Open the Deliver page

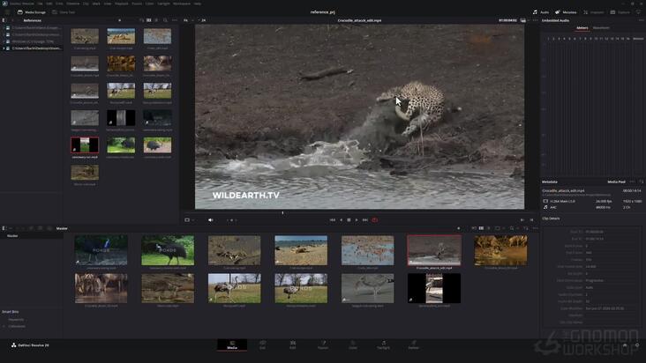coord(414,344)
